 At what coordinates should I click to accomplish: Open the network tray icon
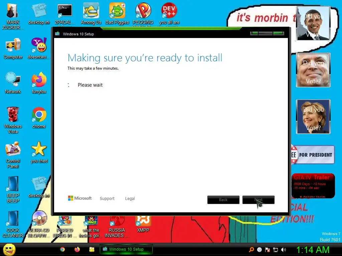coord(276,250)
